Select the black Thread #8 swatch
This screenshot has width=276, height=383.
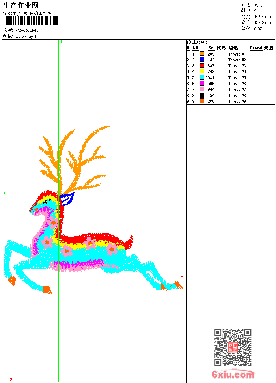(202, 95)
